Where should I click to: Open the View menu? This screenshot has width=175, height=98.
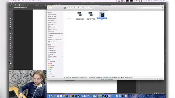[x=27, y=1]
